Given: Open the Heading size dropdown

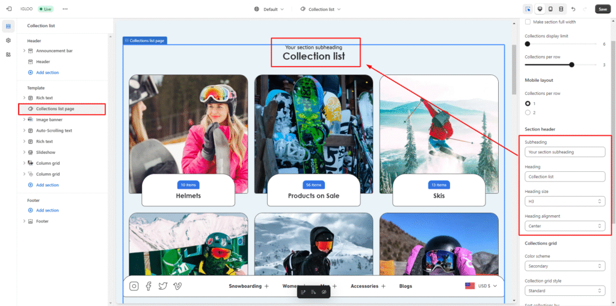Looking at the screenshot, I should pos(564,201).
